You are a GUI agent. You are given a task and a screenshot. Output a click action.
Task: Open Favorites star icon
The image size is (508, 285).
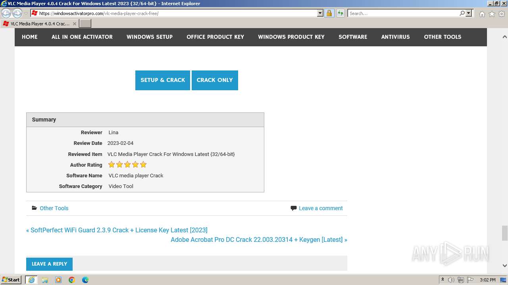click(492, 14)
